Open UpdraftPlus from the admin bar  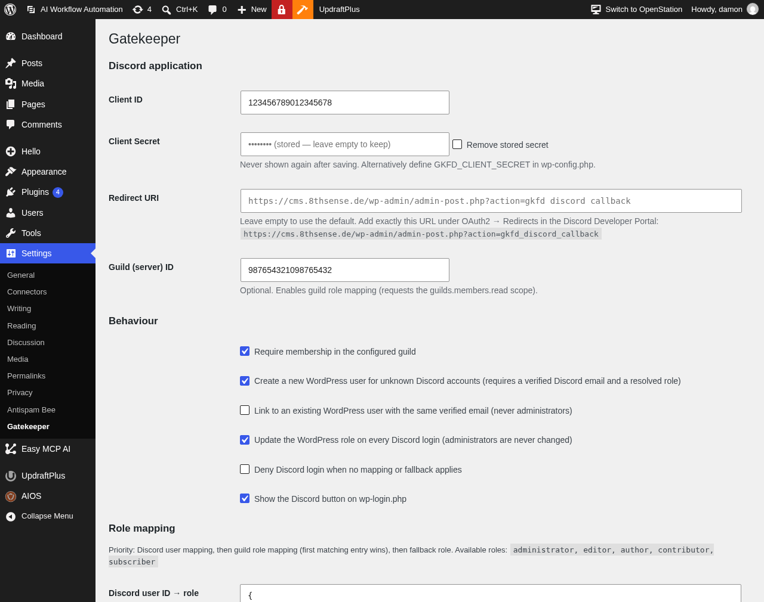tap(339, 10)
